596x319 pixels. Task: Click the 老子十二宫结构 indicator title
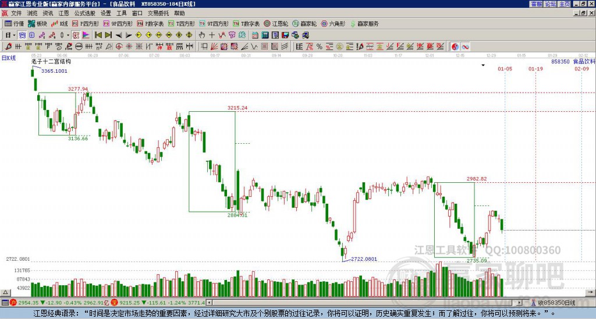pos(51,61)
